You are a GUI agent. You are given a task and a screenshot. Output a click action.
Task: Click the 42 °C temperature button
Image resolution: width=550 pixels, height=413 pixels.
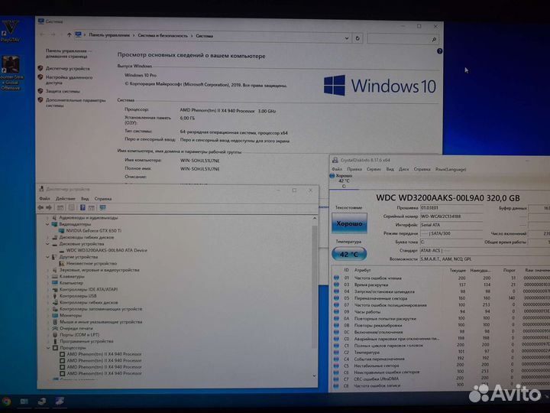point(349,254)
